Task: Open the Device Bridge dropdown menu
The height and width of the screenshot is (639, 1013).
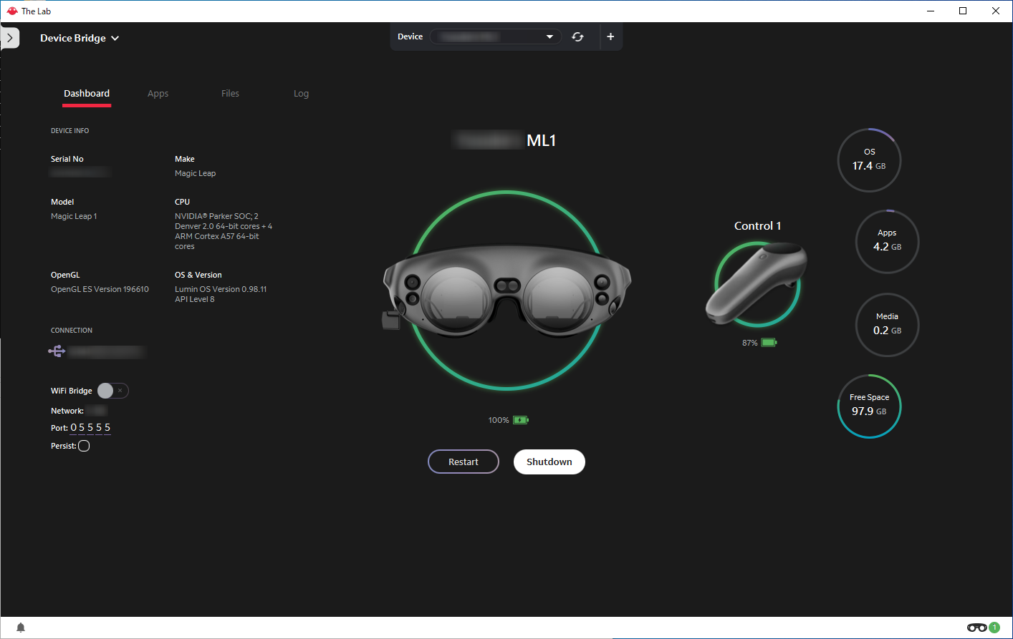Action: [80, 38]
